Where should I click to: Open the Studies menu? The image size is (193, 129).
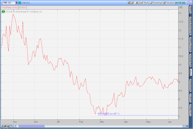(169, 3)
